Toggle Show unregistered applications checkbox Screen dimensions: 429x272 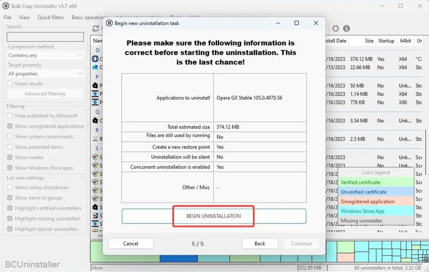click(x=10, y=126)
